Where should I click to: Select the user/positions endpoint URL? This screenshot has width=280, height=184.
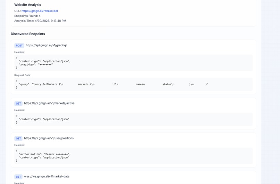49,138
